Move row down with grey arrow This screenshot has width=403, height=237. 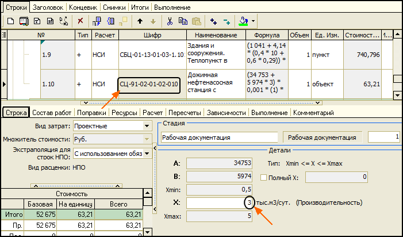coord(153,21)
